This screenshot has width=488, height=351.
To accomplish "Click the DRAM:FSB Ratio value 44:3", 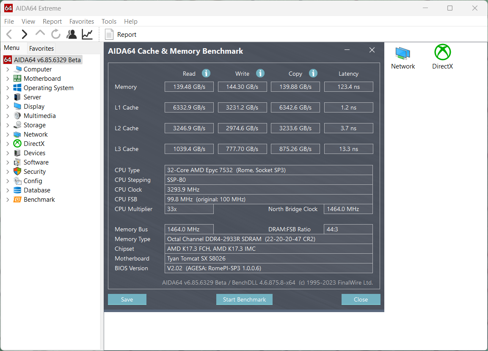I will (x=348, y=229).
